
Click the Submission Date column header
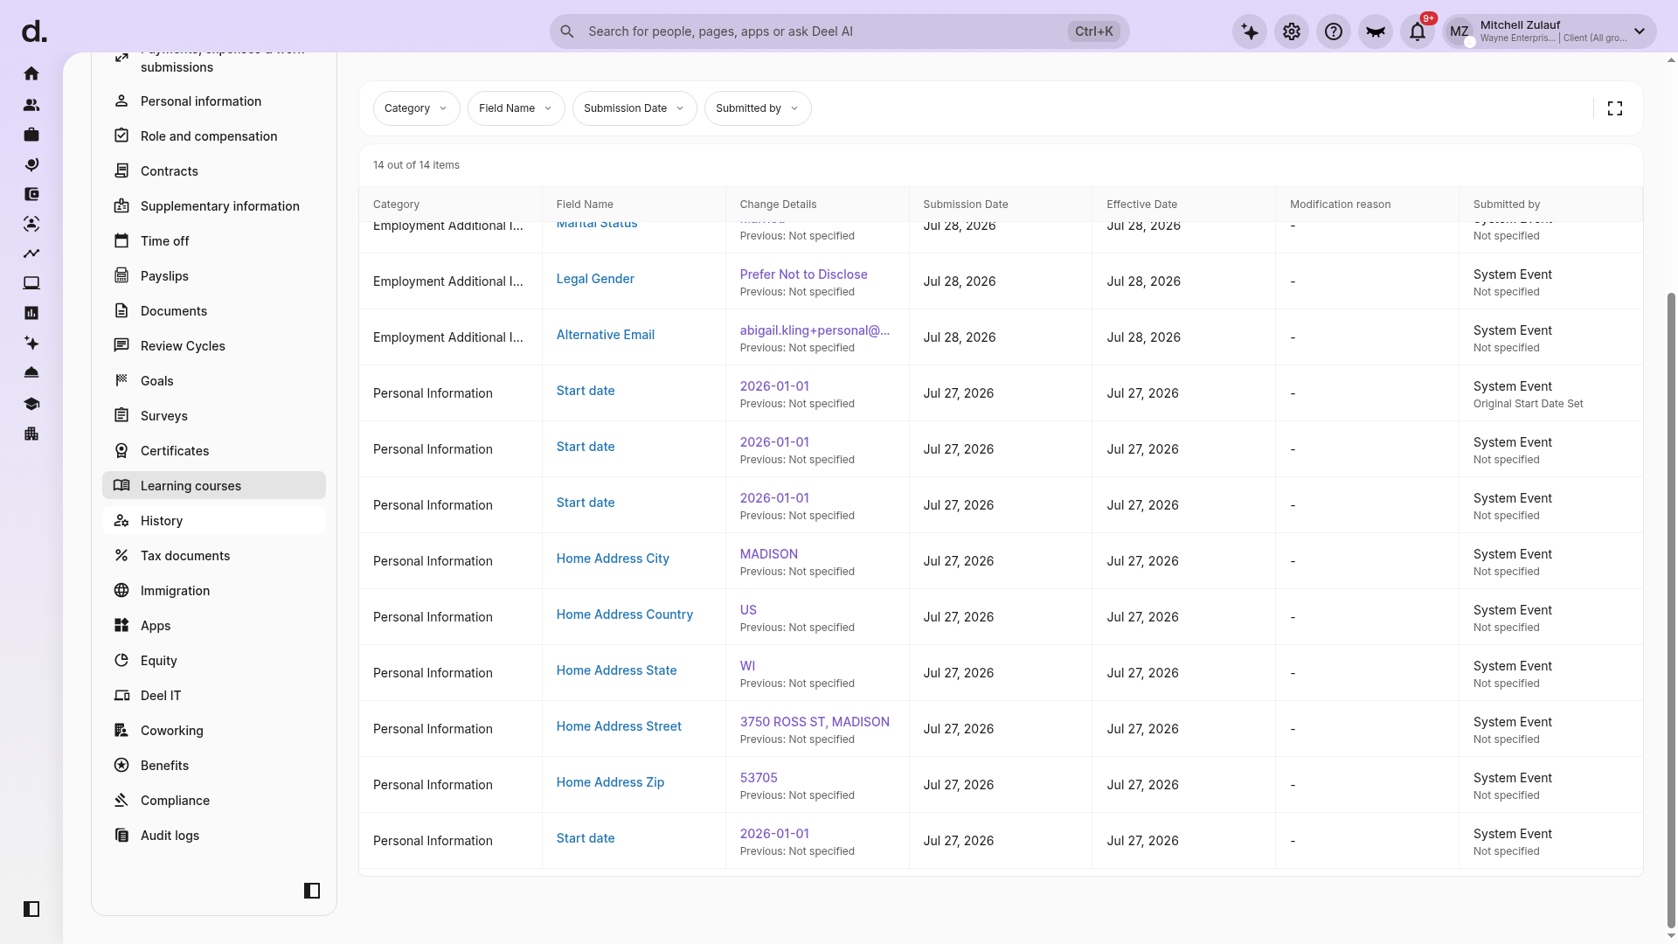click(x=966, y=205)
